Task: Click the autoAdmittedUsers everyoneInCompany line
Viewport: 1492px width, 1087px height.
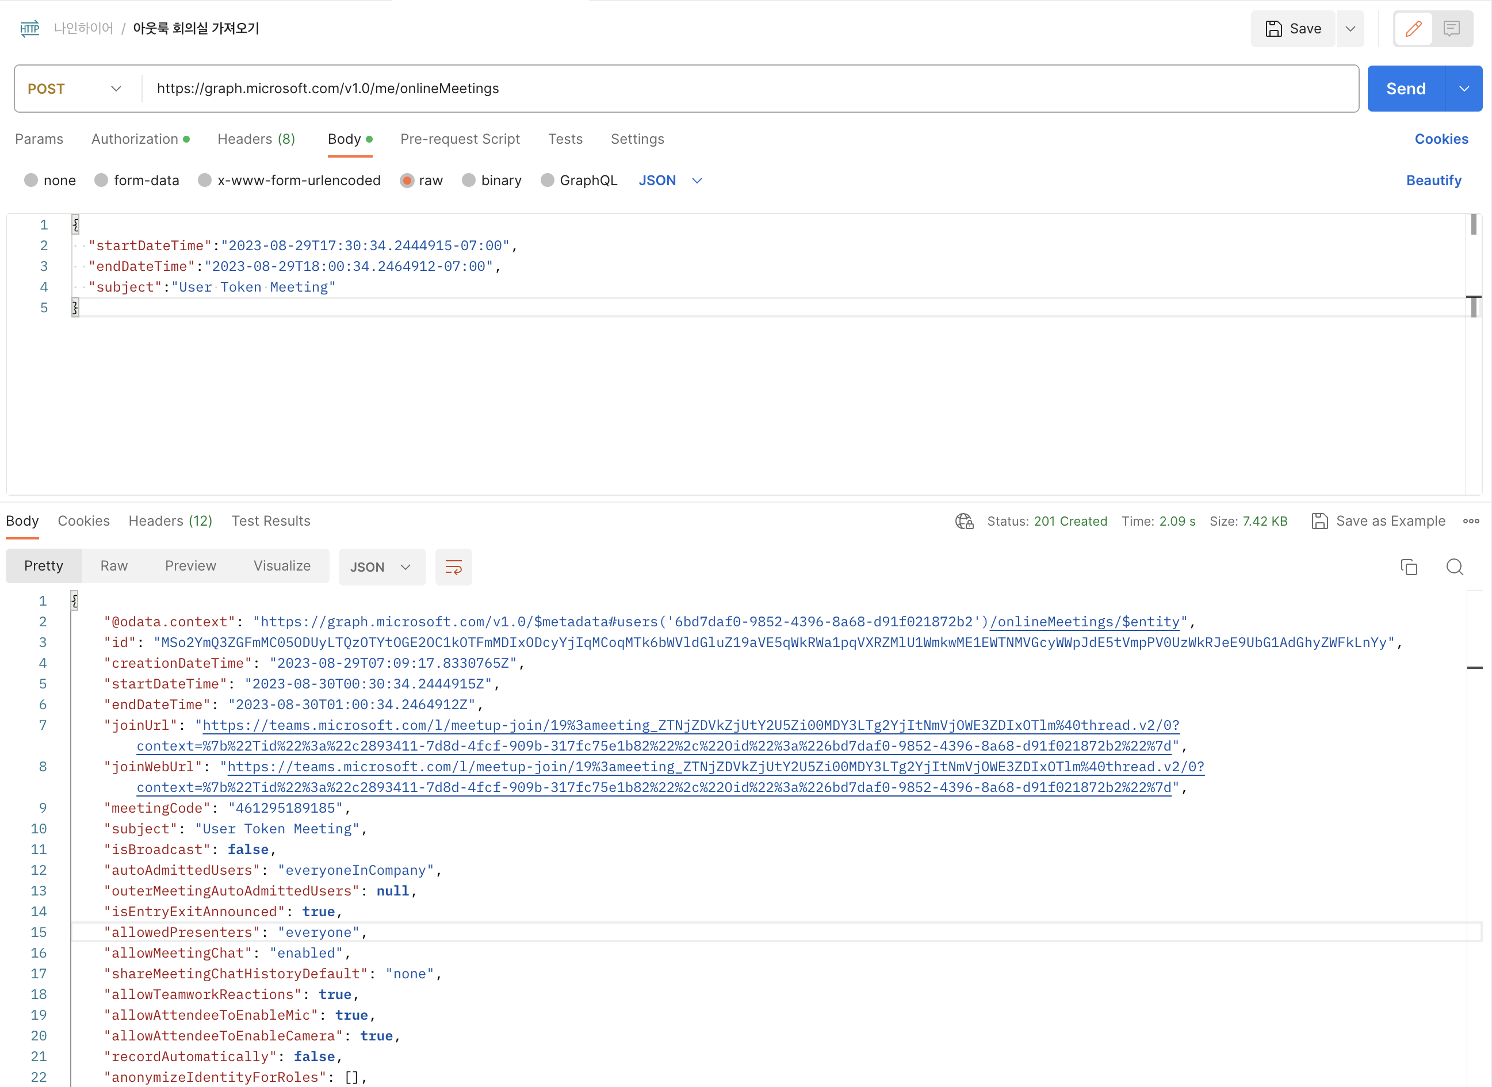Action: (273, 870)
